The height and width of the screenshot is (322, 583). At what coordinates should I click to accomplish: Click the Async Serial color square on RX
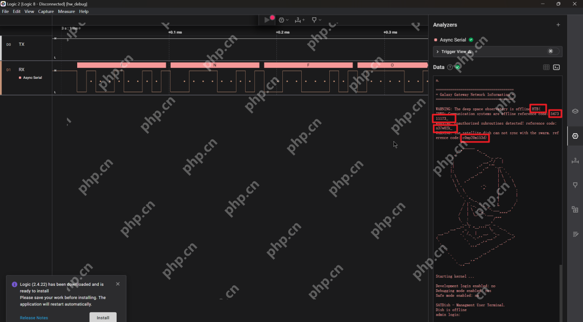pos(21,78)
